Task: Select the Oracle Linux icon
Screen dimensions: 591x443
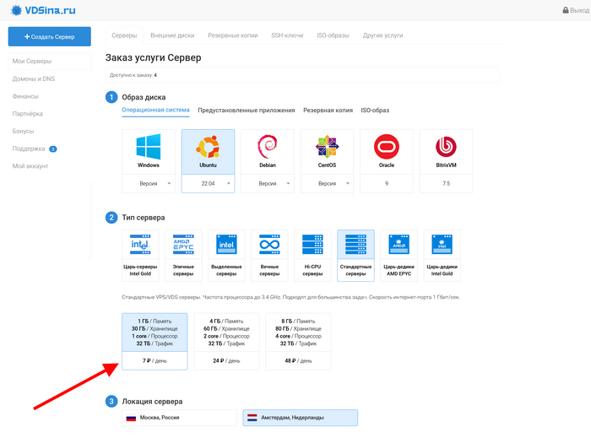Action: tap(386, 148)
